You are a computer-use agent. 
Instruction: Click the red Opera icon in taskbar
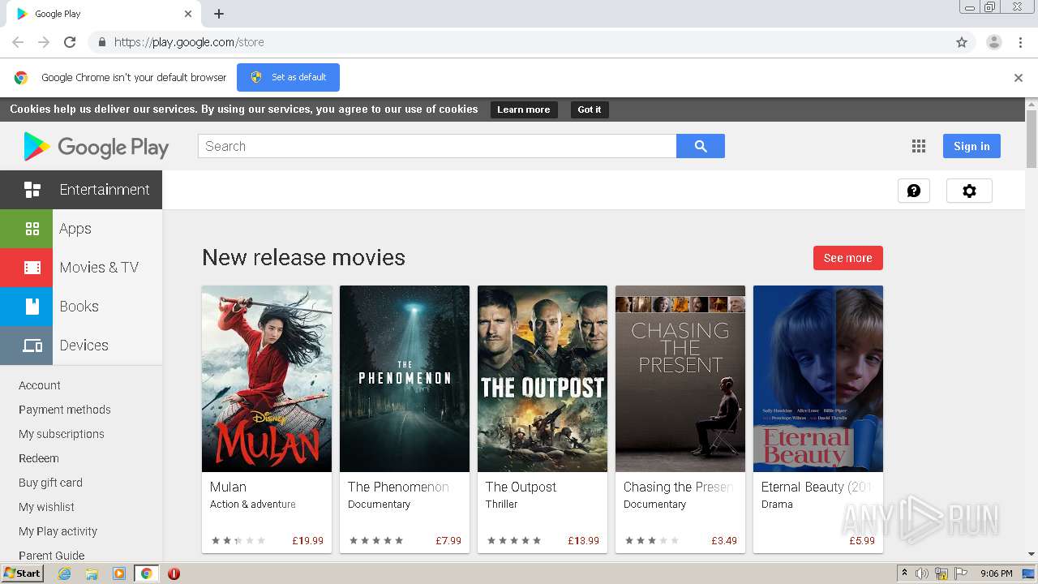pos(174,573)
